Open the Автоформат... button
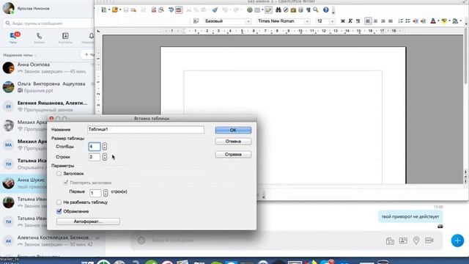This screenshot has height=264, width=469. (x=88, y=221)
